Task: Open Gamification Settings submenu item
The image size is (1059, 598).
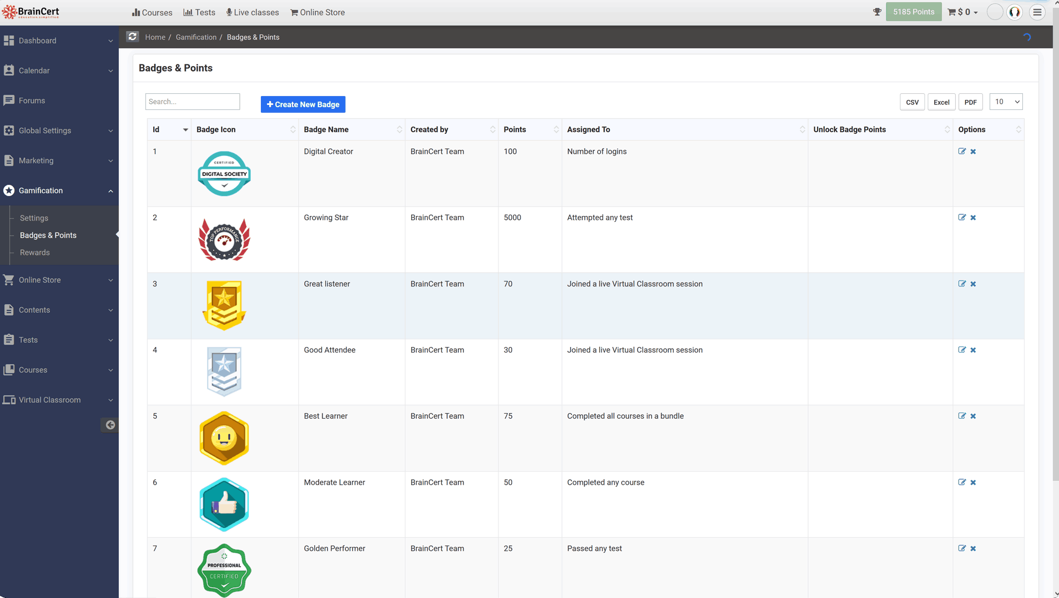Action: tap(34, 218)
